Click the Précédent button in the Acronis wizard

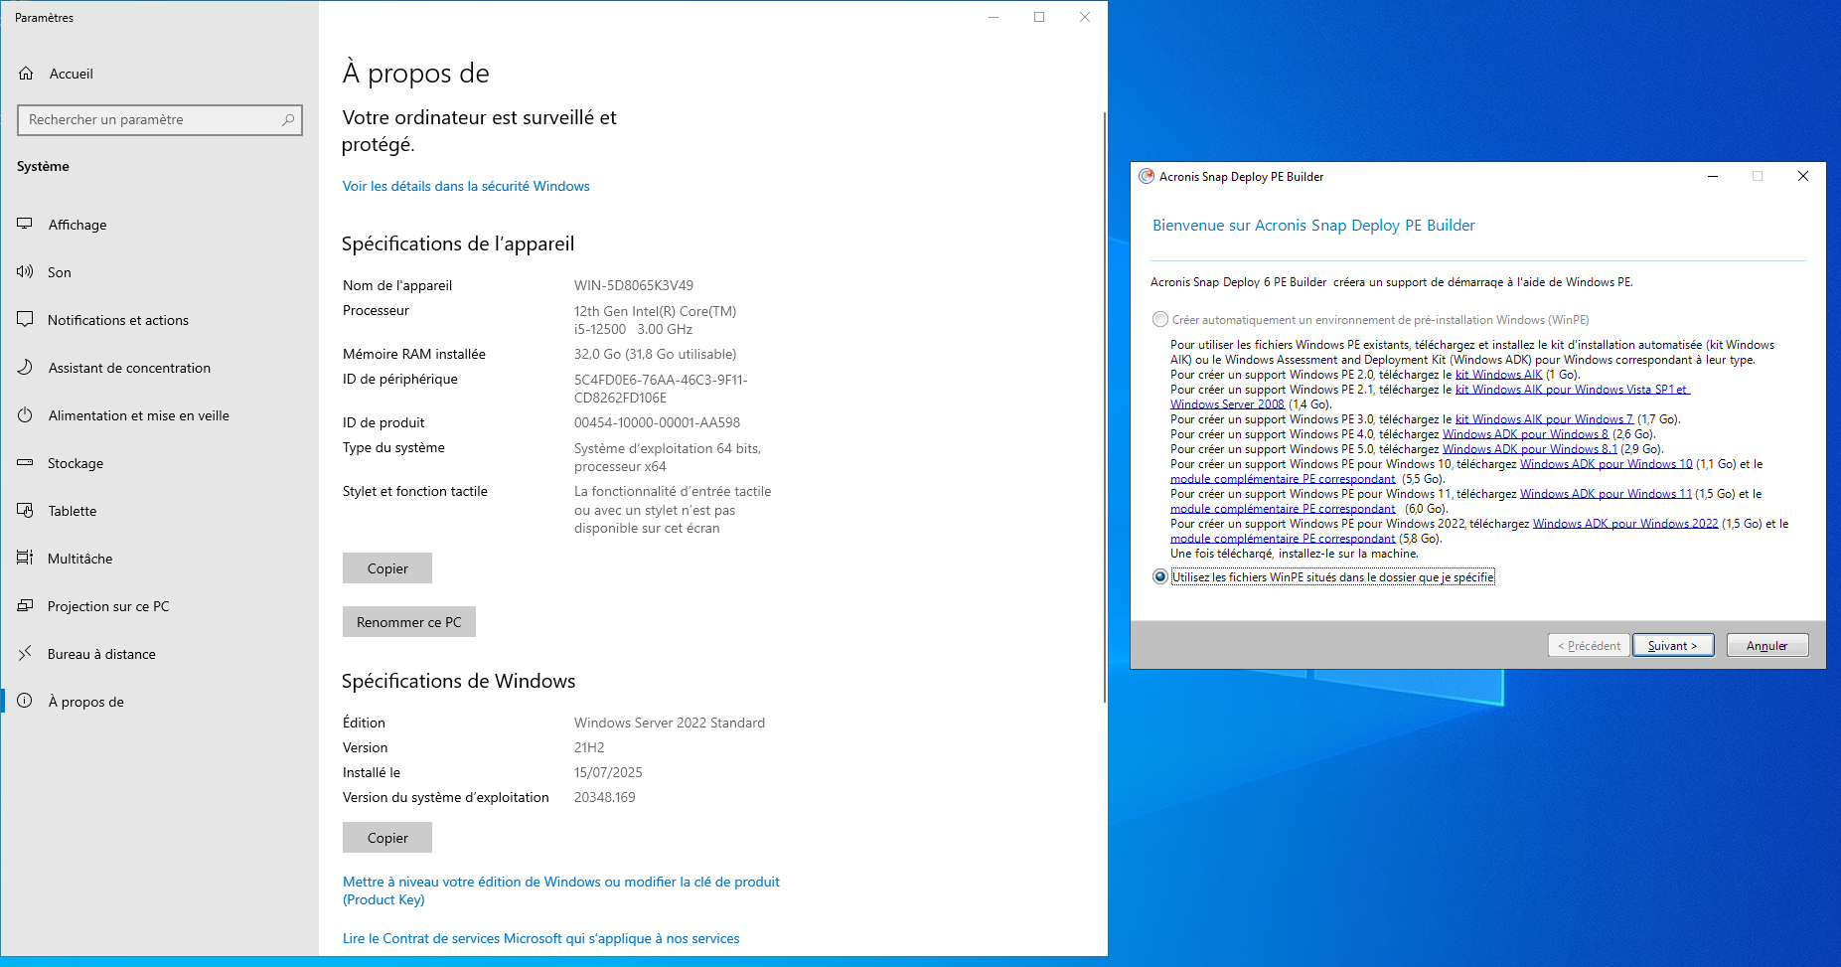(1589, 646)
